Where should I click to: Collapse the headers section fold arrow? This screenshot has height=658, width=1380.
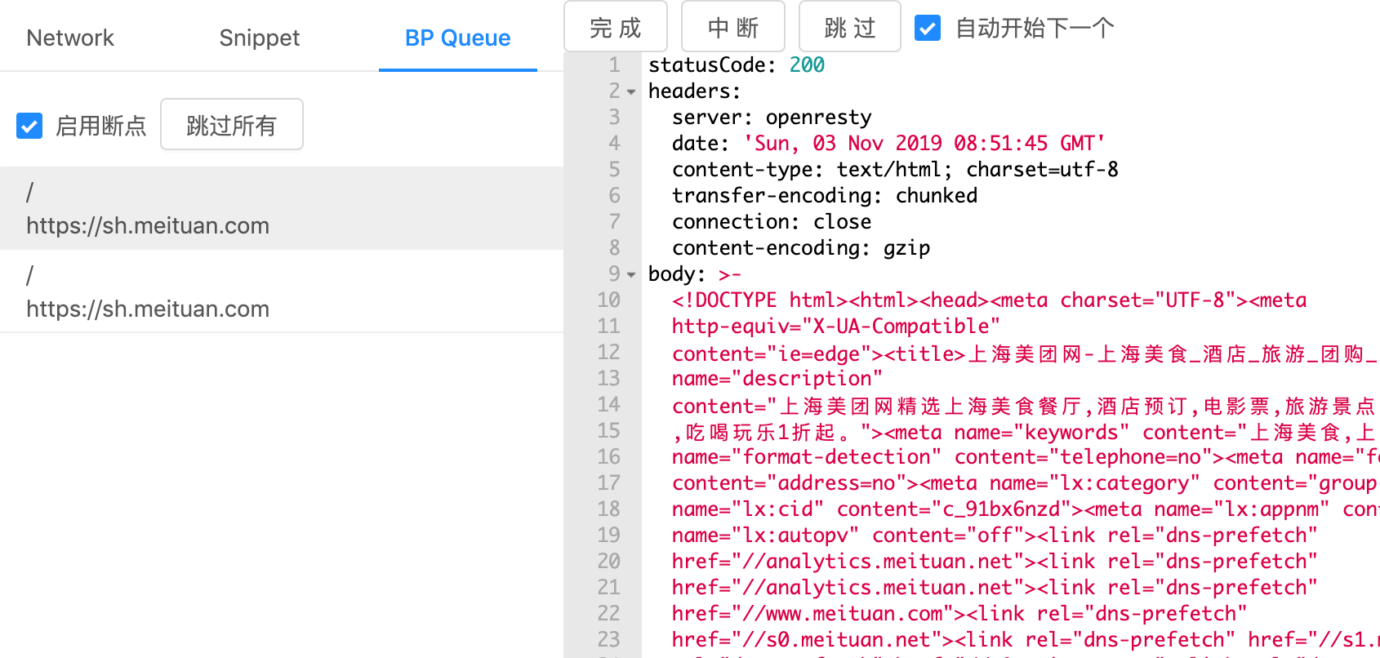(x=631, y=92)
